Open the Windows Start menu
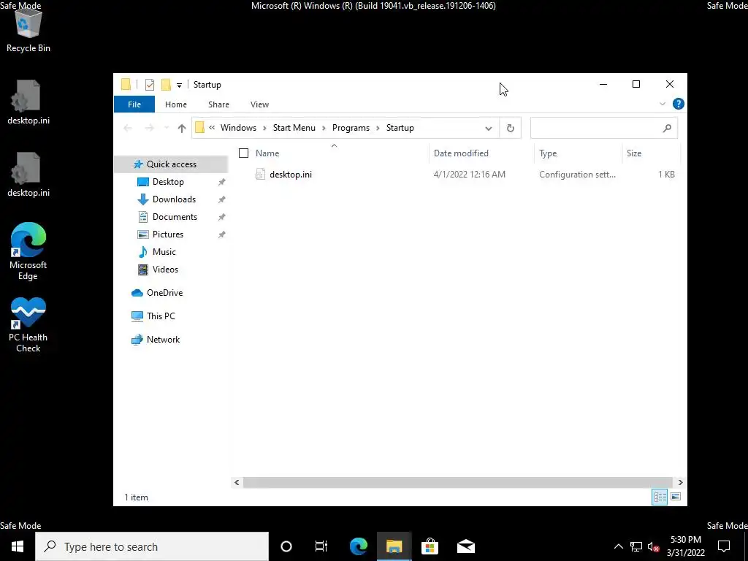Image resolution: width=748 pixels, height=561 pixels. pos(18,546)
